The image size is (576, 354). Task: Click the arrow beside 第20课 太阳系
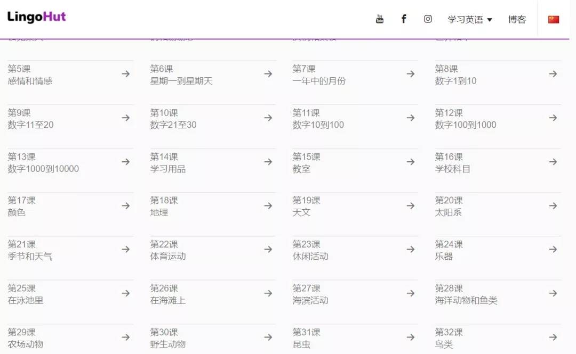point(552,206)
